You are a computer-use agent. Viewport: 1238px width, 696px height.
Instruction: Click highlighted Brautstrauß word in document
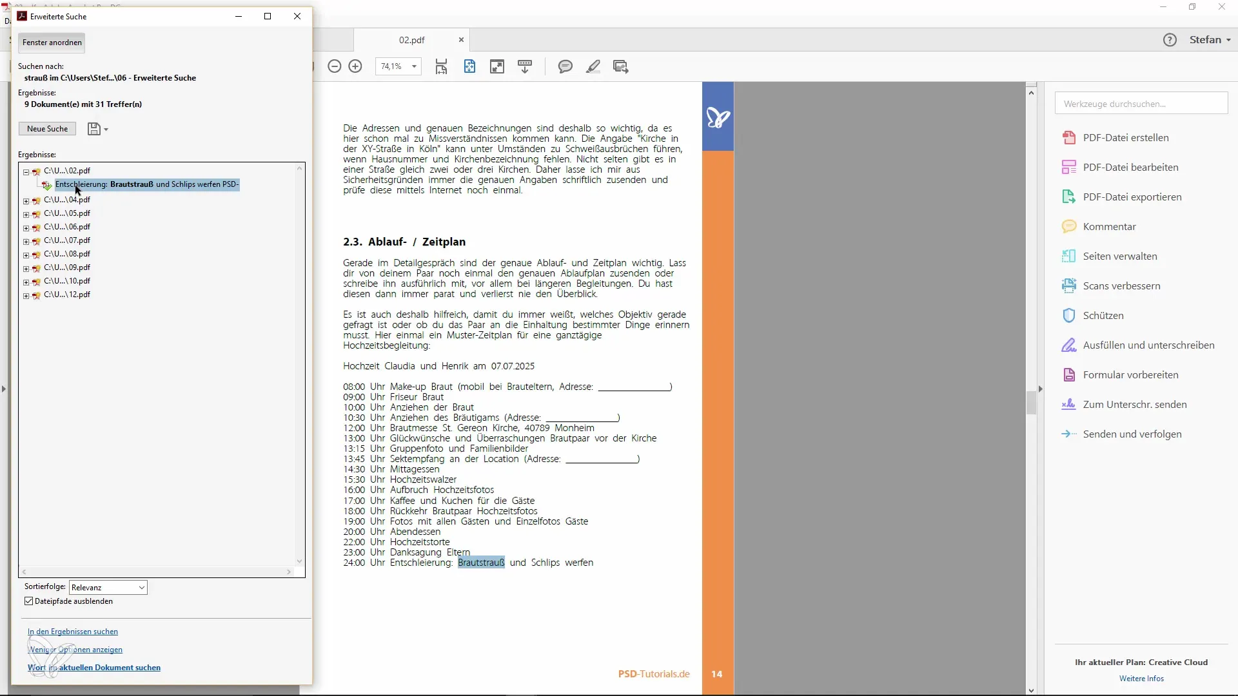(x=481, y=563)
